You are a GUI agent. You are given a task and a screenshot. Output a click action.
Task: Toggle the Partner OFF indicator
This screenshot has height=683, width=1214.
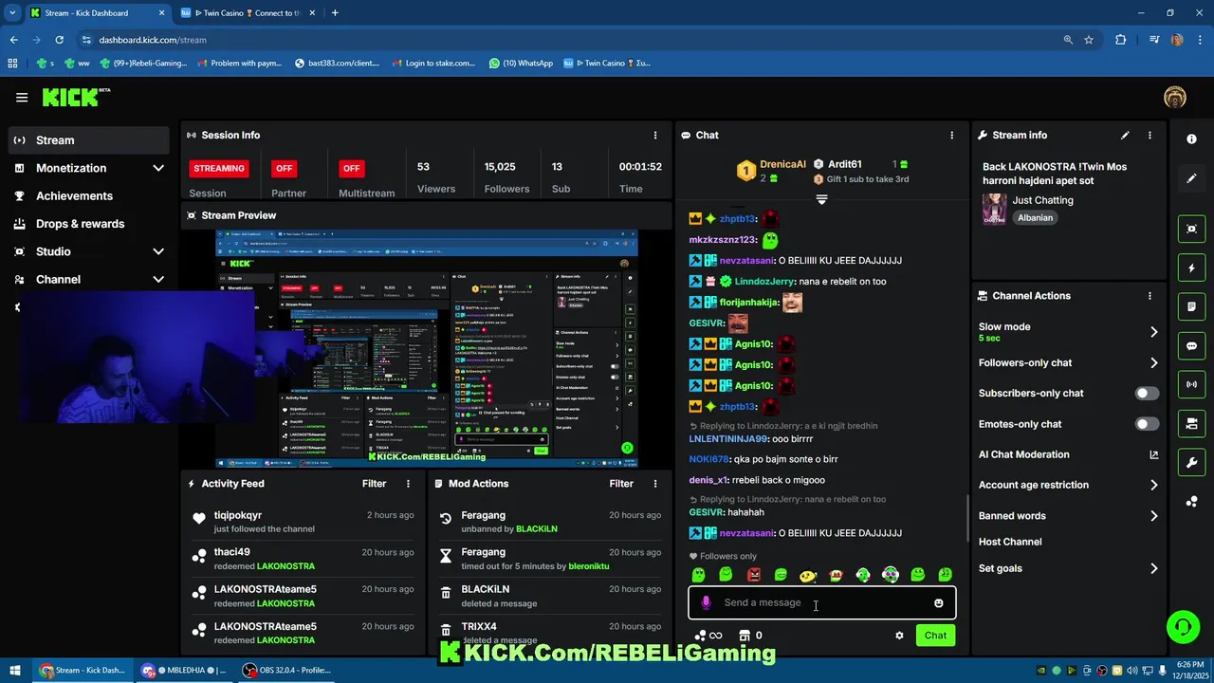click(x=284, y=168)
